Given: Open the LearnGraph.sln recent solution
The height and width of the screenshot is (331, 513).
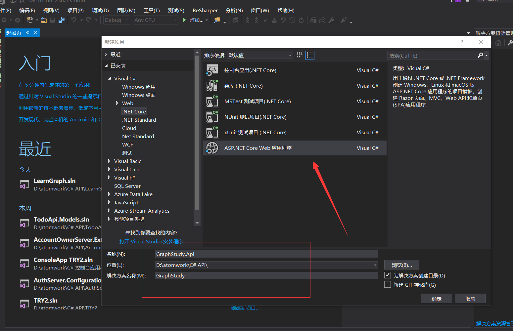Looking at the screenshot, I should pos(55,181).
